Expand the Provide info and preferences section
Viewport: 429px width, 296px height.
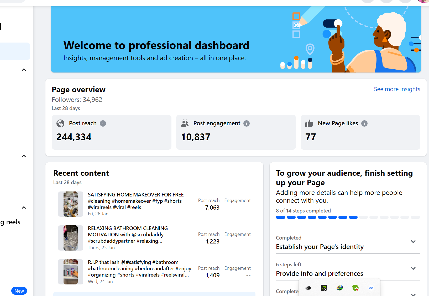[x=413, y=268]
